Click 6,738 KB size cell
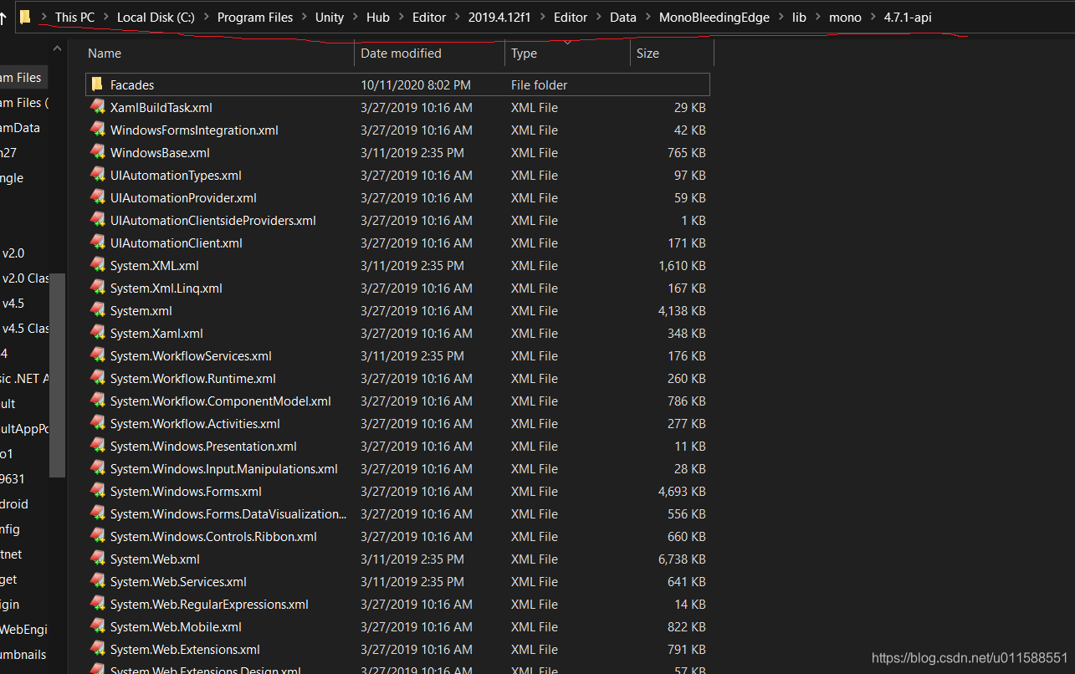This screenshot has height=674, width=1075. coord(682,559)
